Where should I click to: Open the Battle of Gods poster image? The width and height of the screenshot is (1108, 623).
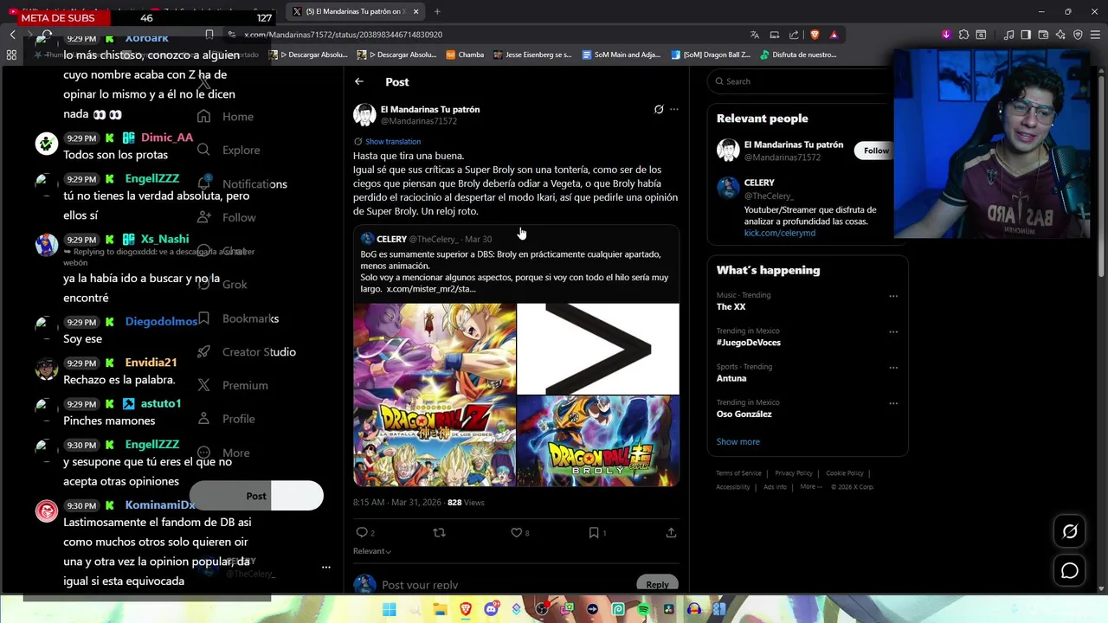[434, 395]
